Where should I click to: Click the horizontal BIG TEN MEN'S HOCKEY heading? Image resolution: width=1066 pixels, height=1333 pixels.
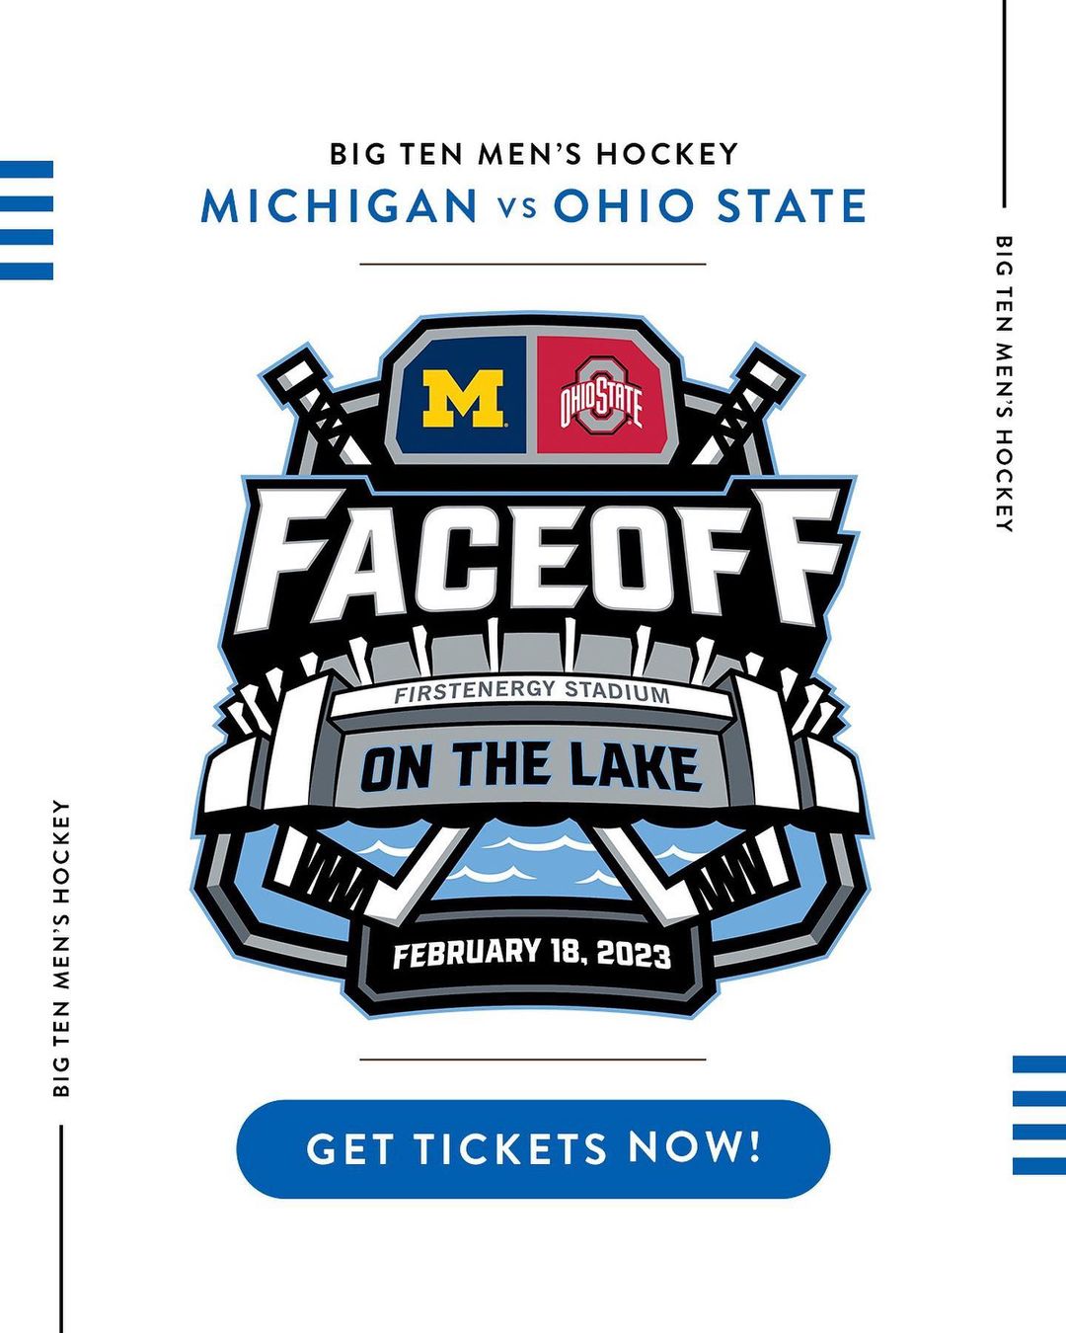point(533,154)
